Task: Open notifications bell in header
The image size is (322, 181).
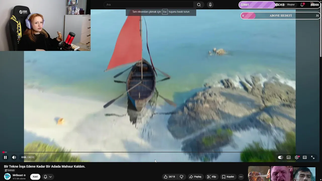Action: [302, 5]
